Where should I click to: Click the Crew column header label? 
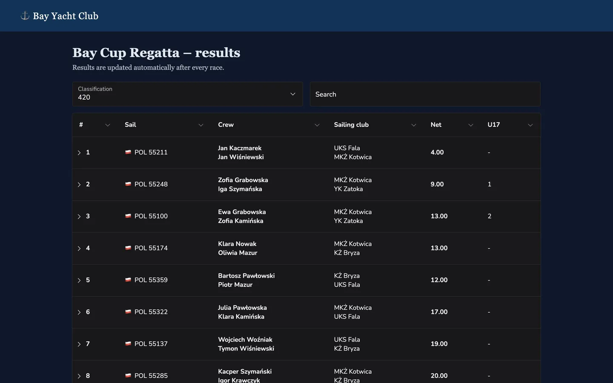[226, 125]
